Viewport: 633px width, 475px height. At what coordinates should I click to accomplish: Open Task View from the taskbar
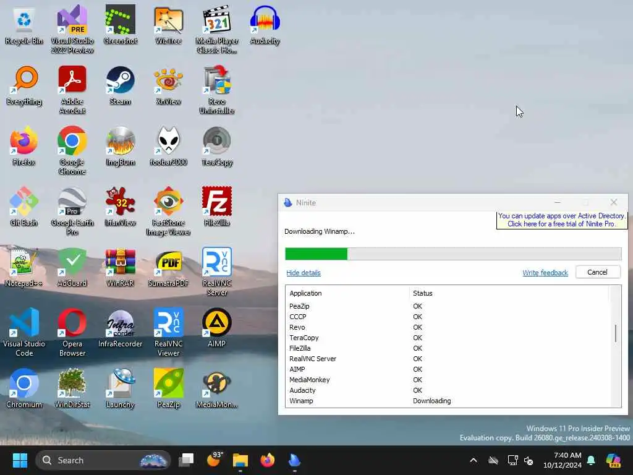point(187,460)
